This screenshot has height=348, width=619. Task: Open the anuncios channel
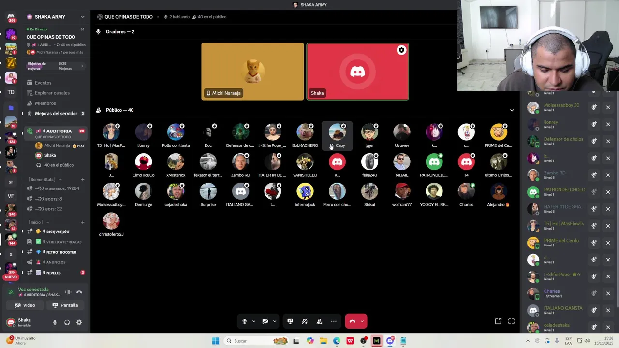pos(56,262)
